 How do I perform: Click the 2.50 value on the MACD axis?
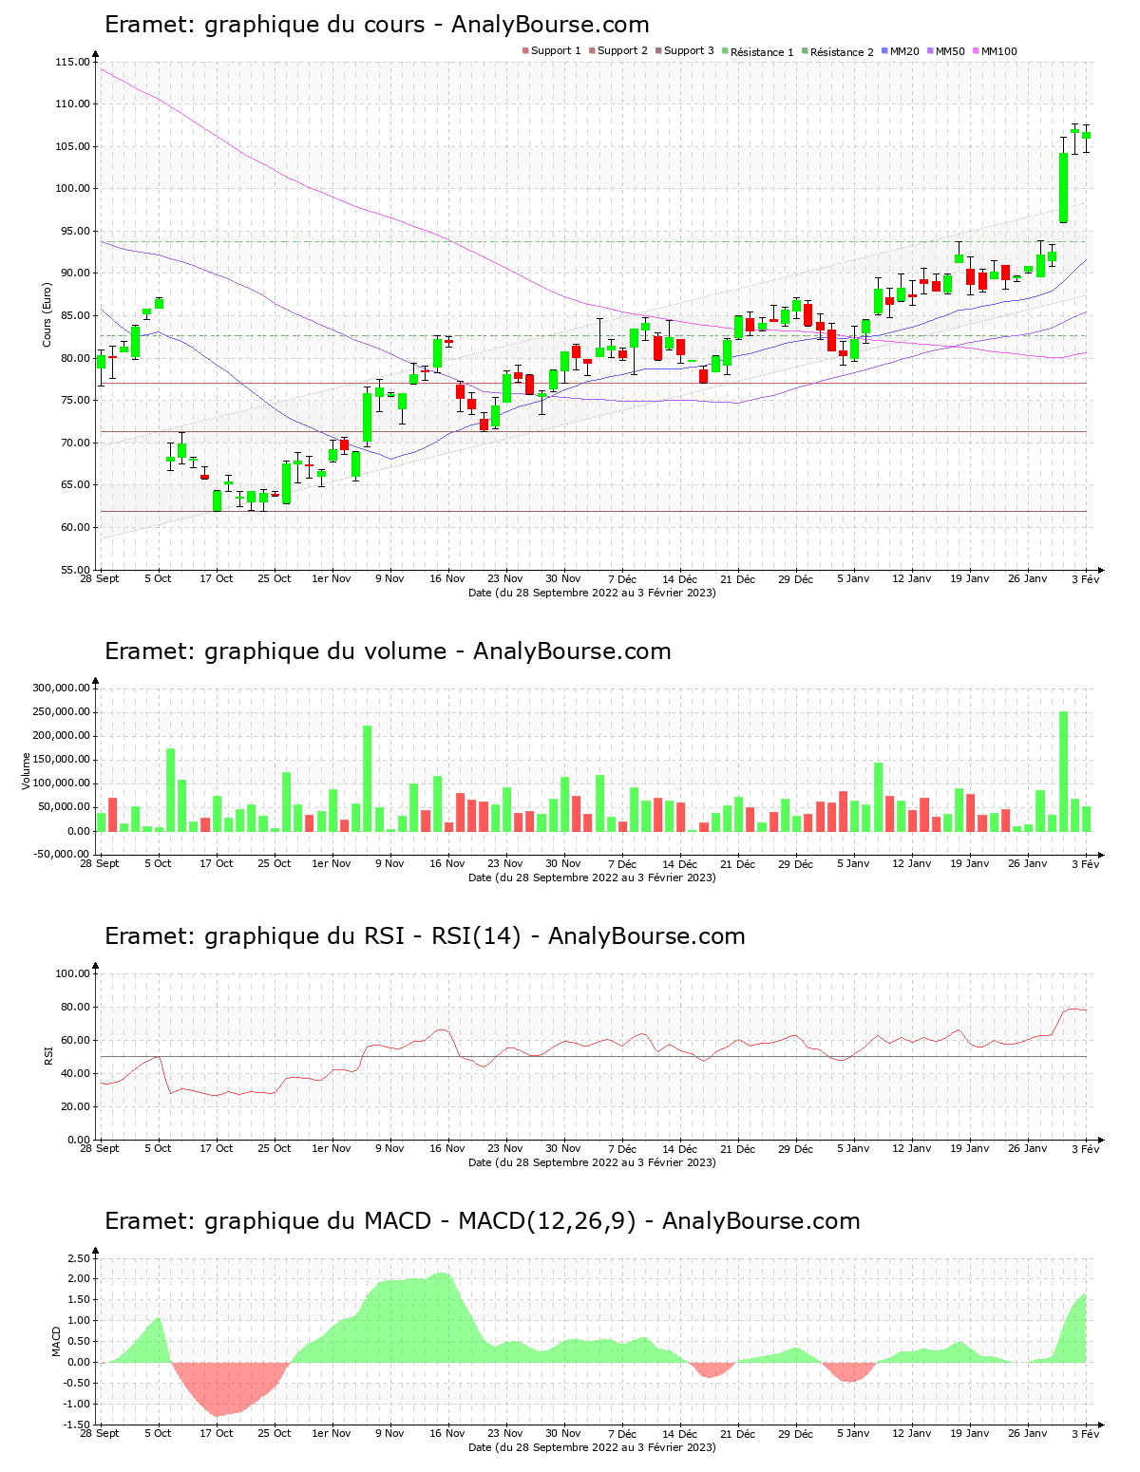tap(80, 1259)
